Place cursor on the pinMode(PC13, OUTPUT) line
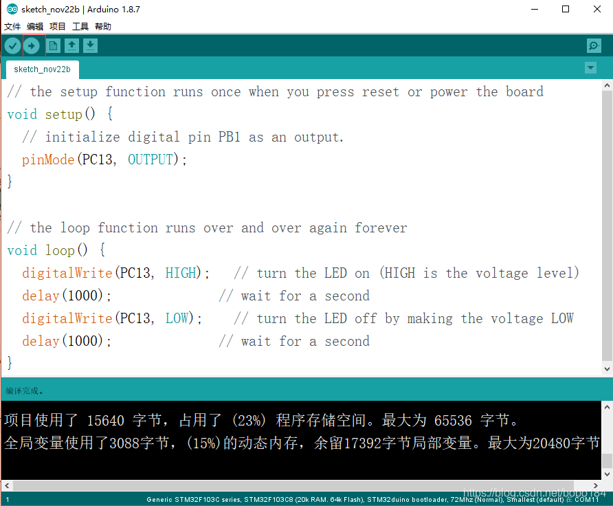613x506 pixels. click(x=104, y=159)
